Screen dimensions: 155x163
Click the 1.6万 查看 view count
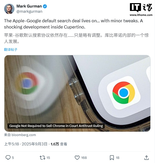point(59,144)
